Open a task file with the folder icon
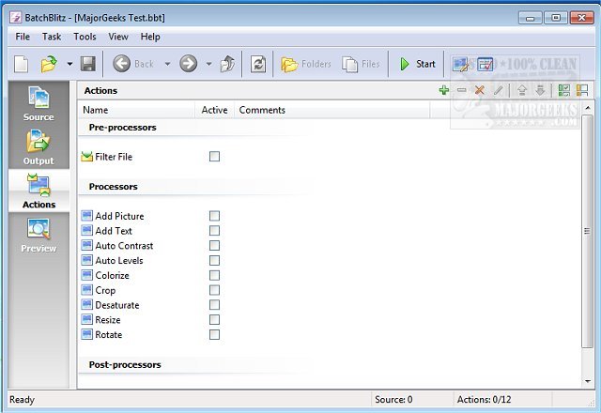Image resolution: width=601 pixels, height=413 pixels. (49, 64)
